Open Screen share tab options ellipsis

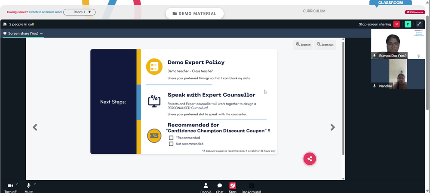(x=42, y=33)
